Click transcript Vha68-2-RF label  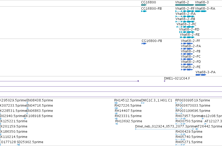(185, 9)
